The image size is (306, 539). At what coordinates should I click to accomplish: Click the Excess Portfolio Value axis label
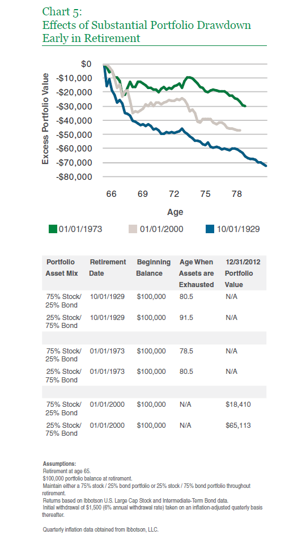pos(45,119)
